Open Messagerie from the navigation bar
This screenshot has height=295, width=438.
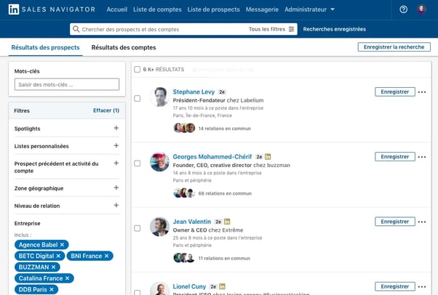262,9
